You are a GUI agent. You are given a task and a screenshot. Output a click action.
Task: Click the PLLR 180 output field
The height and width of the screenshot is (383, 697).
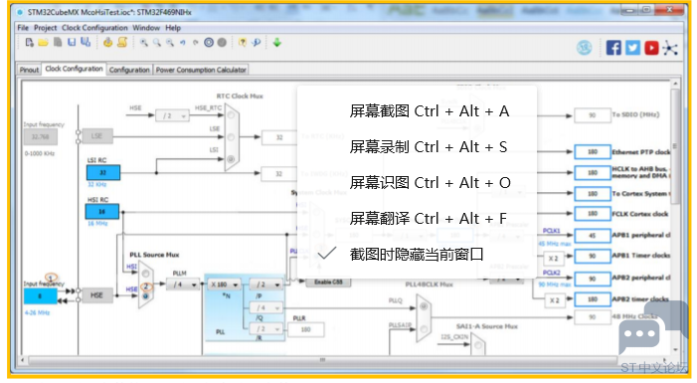(306, 329)
